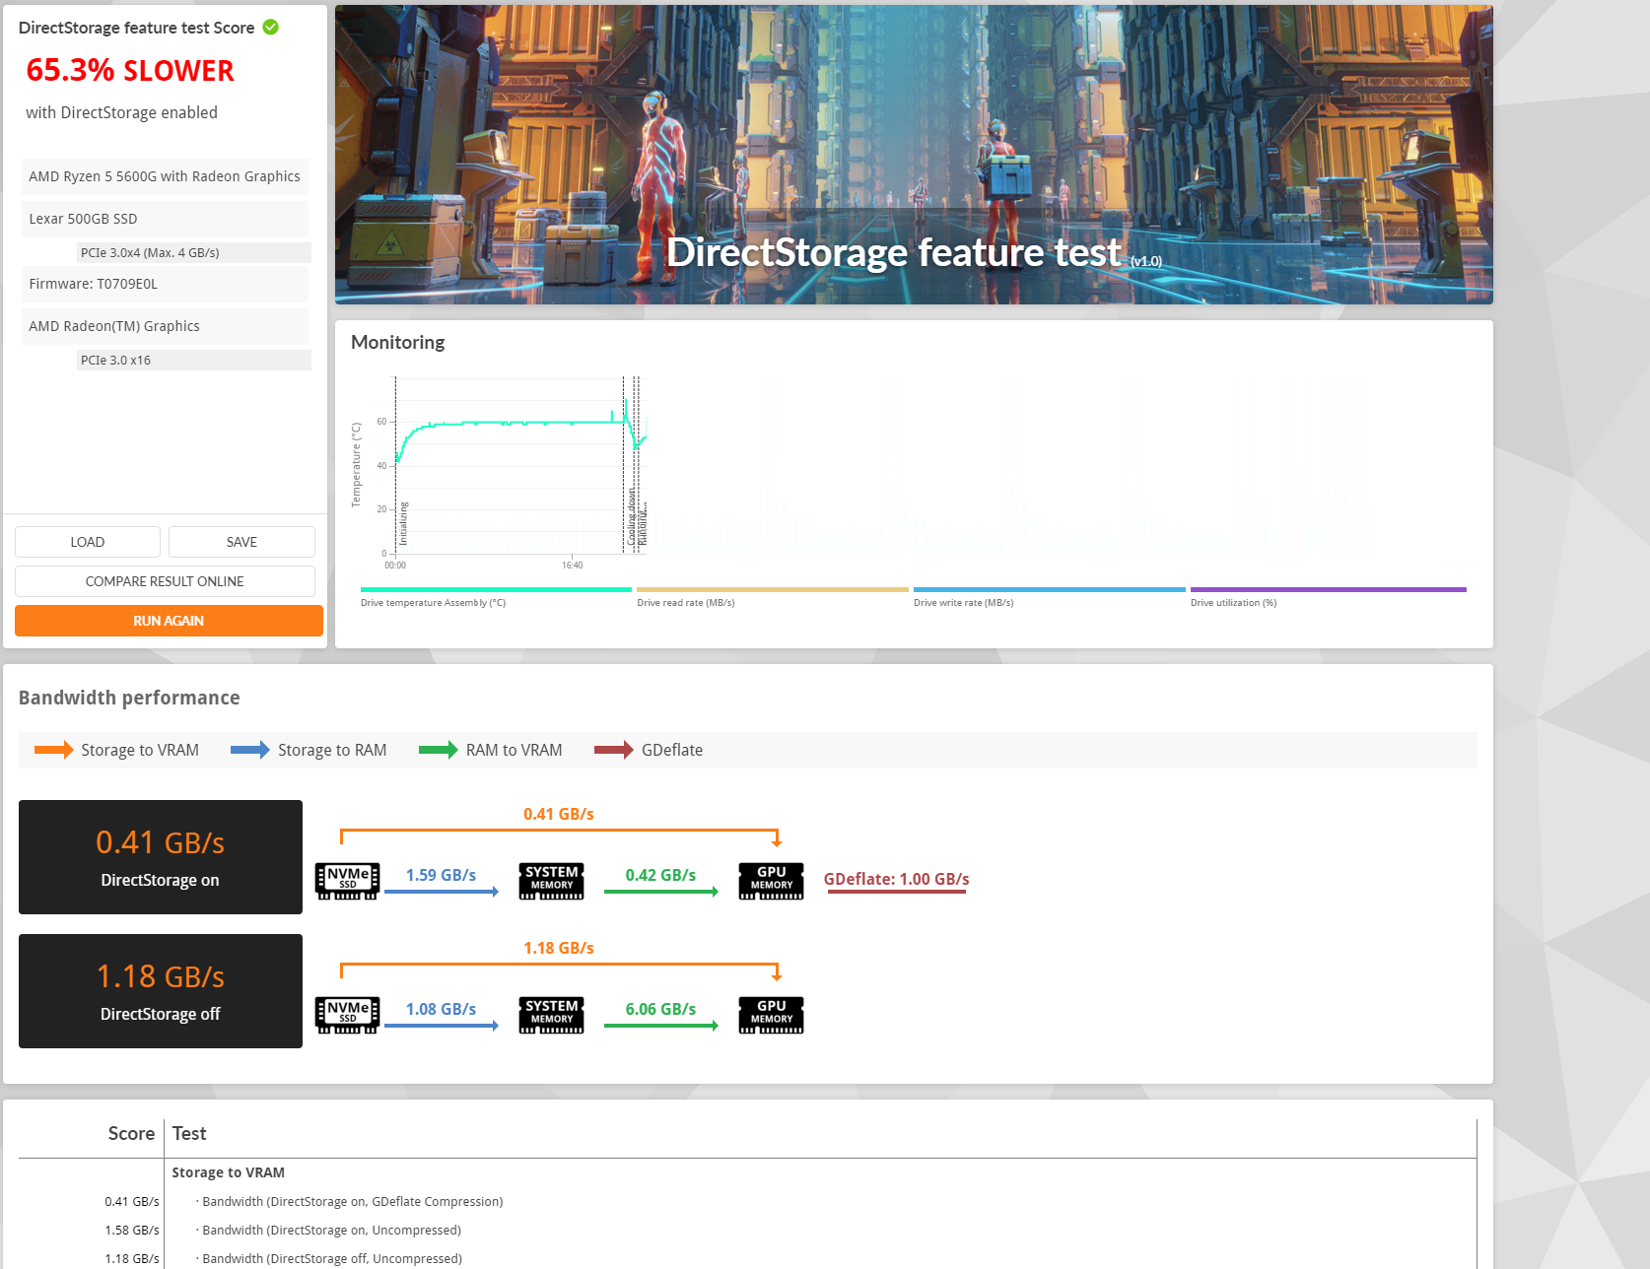Click Firmware: T0709E0L row
The image size is (1650, 1269).
[x=165, y=284]
